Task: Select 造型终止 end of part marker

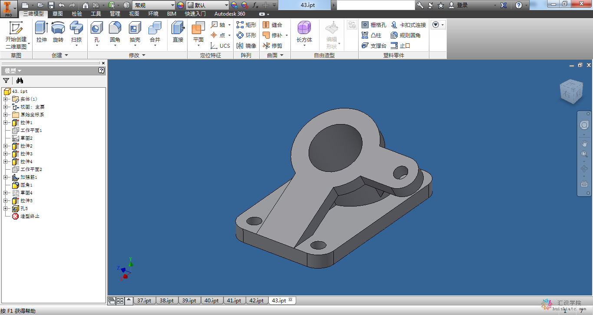Action: (x=26, y=216)
